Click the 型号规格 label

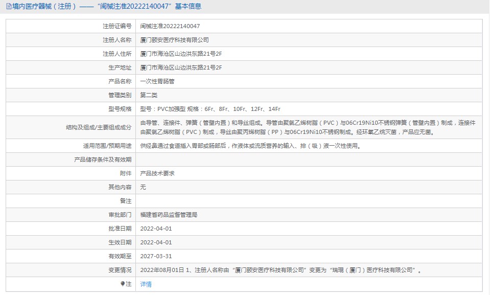pyautogui.click(x=120, y=109)
